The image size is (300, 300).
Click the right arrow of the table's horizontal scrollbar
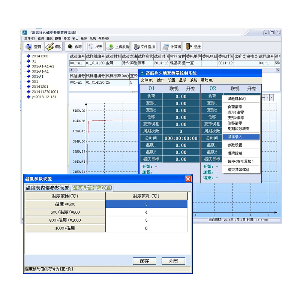(x=277, y=70)
